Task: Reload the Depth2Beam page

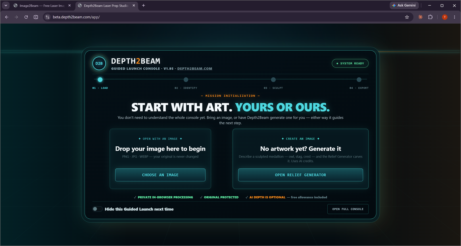Action: pyautogui.click(x=26, y=17)
